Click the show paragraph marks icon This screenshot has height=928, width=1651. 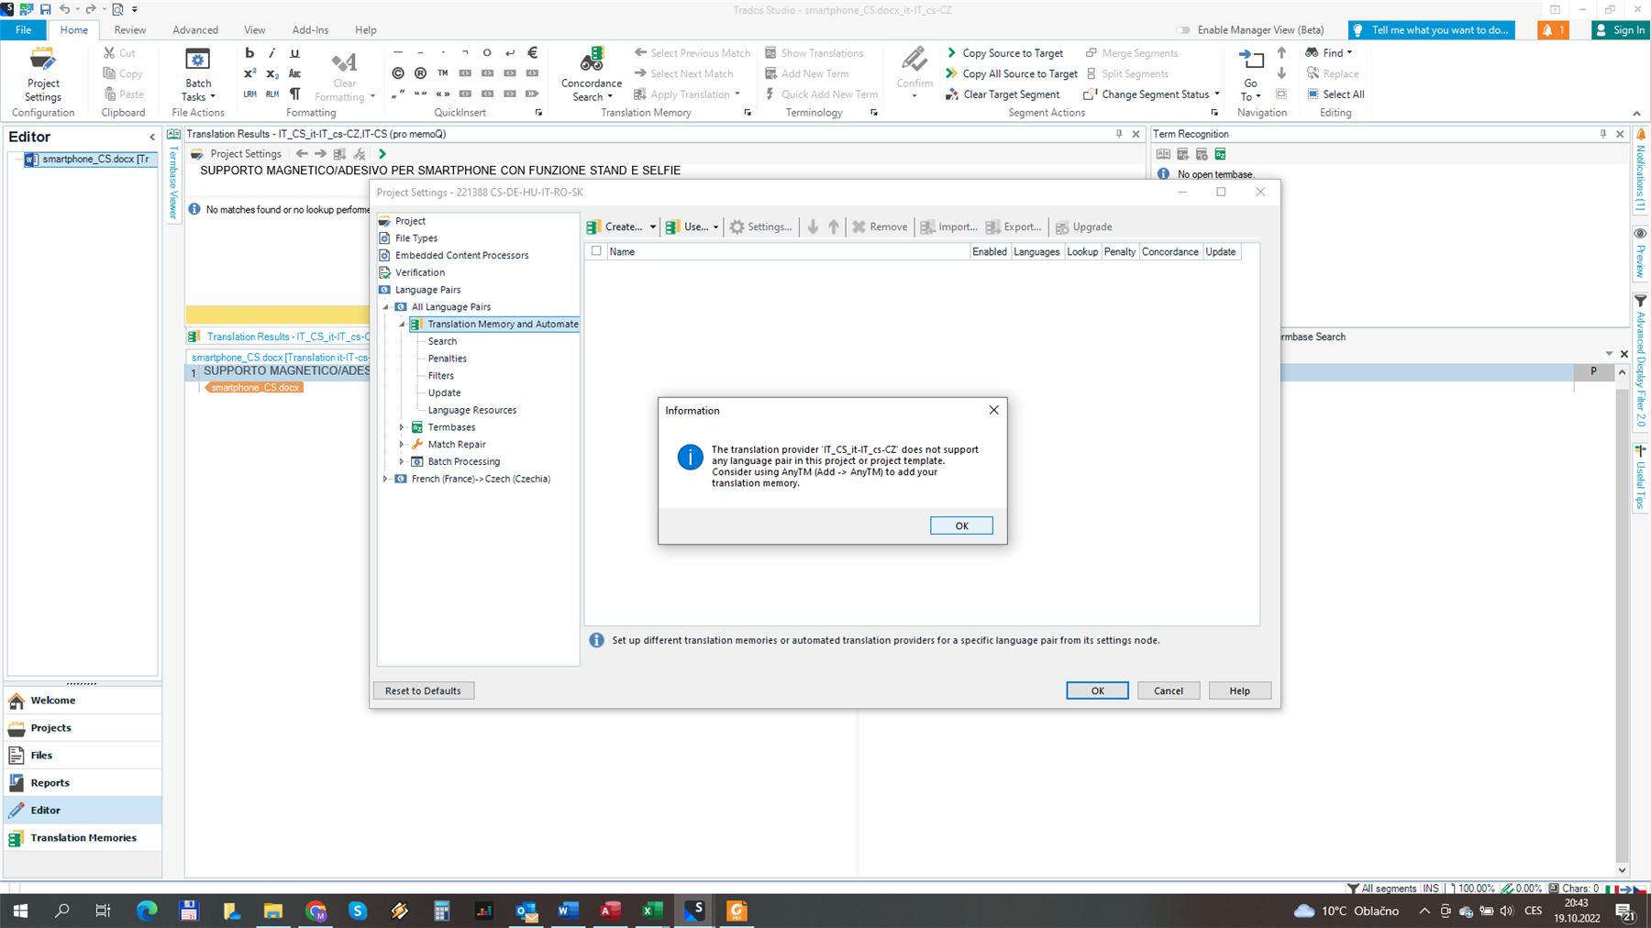(294, 94)
